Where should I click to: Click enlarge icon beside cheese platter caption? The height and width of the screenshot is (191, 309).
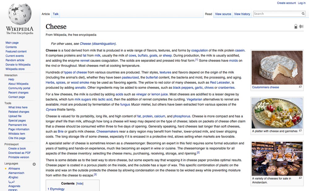[x=300, y=130]
